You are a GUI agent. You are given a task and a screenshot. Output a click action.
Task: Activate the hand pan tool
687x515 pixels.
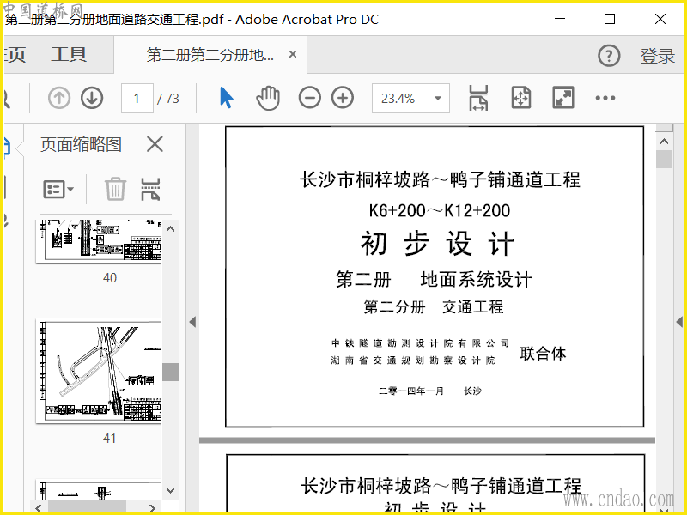268,98
